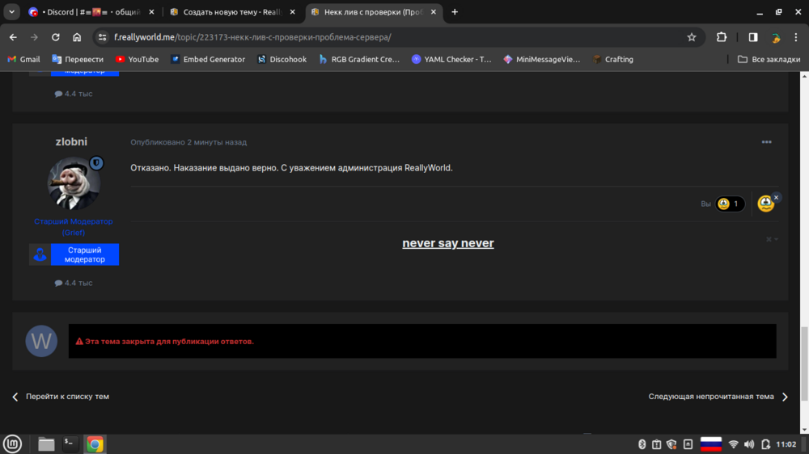Remove your emoji reaction with the x
809x454 pixels.
(x=776, y=197)
